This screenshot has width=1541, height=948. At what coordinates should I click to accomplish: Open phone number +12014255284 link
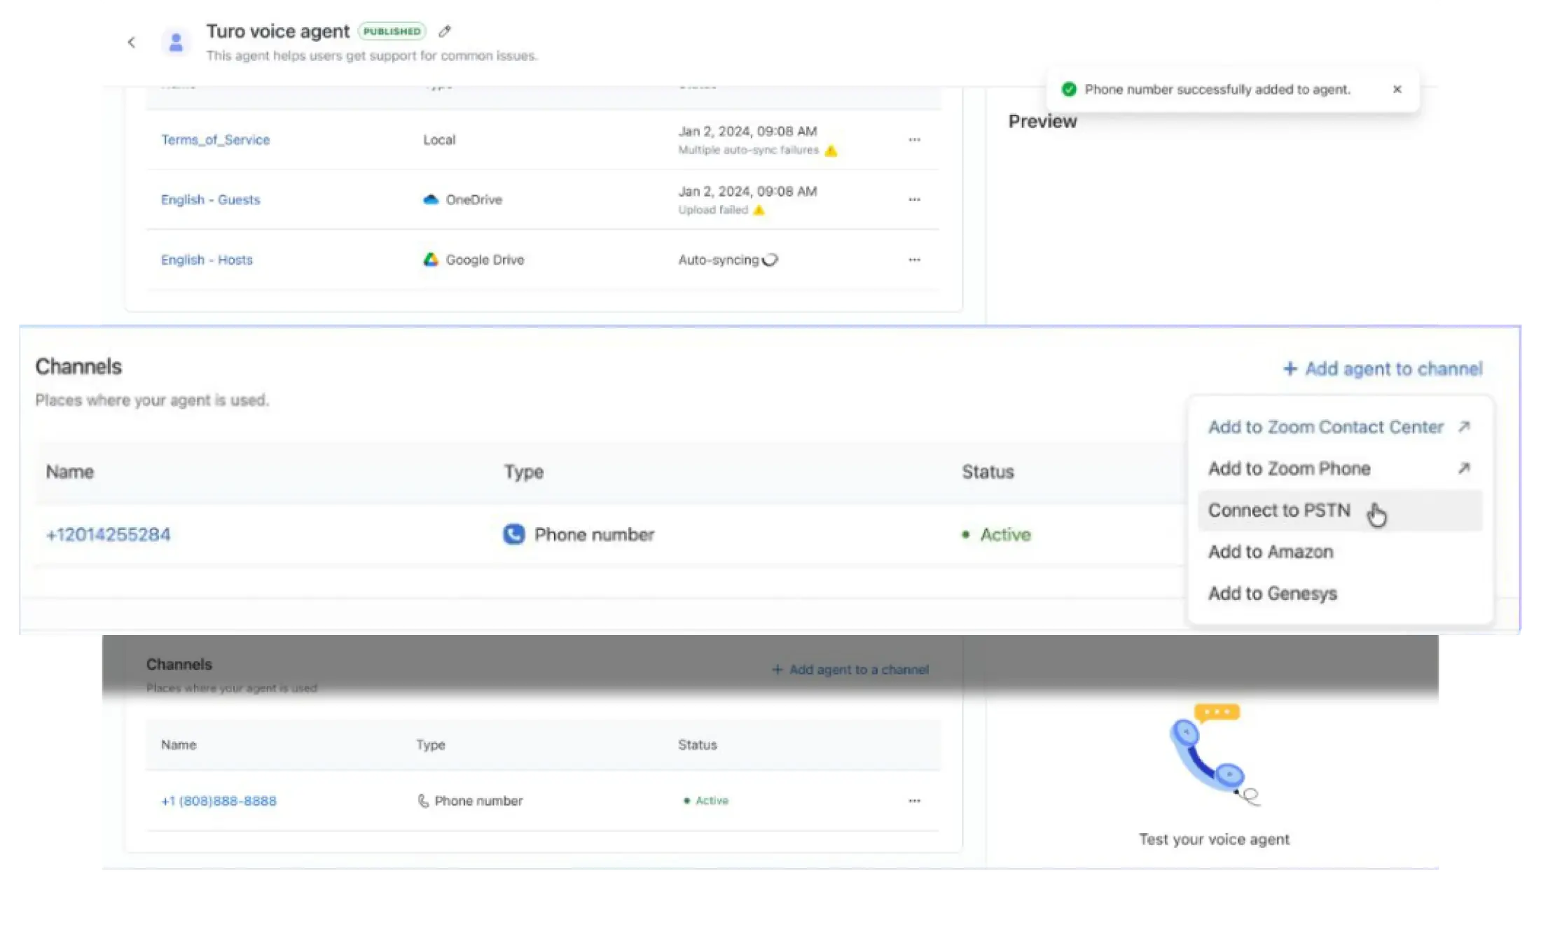coord(108,535)
